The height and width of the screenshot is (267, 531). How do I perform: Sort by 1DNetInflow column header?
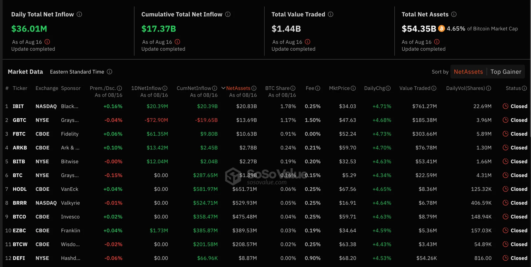(x=146, y=88)
